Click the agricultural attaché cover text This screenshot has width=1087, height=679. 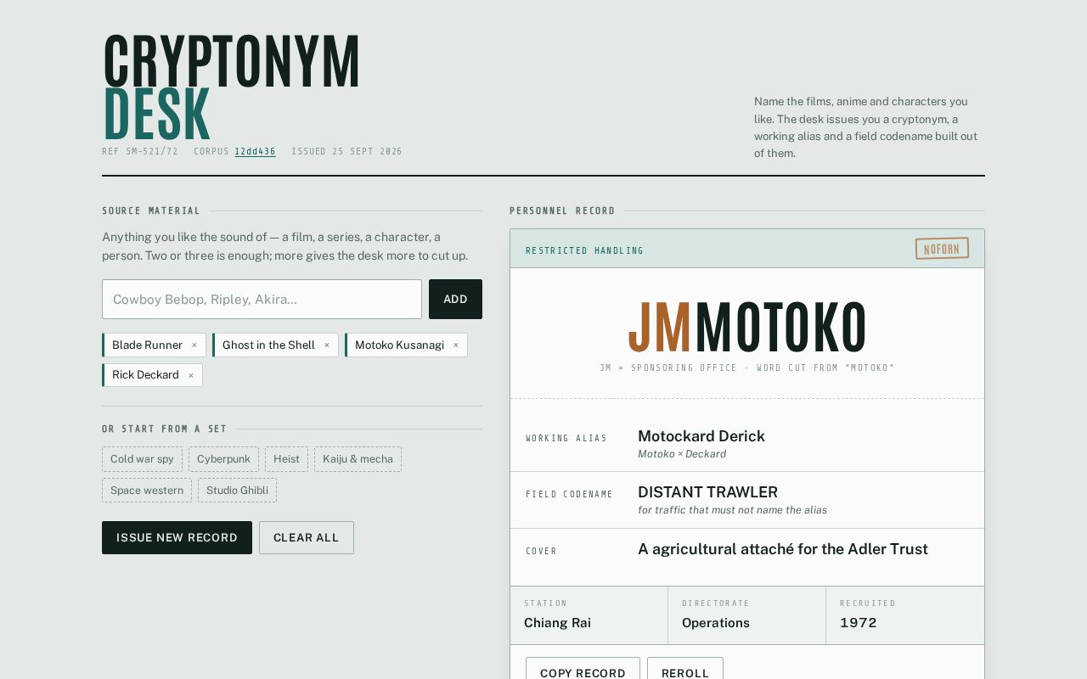point(783,549)
